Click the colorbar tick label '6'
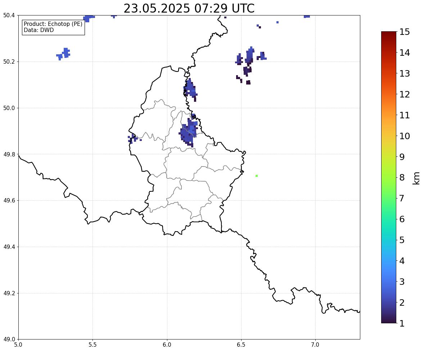Screen dimensions: 424x351 point(402,219)
